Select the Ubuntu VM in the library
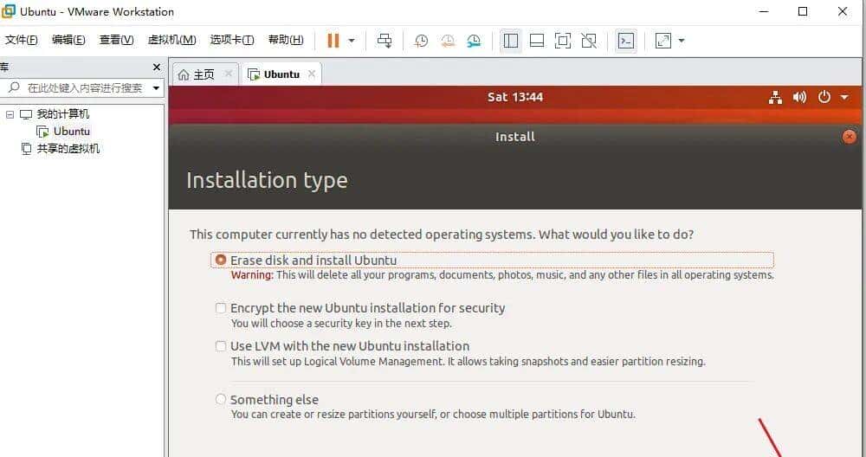 click(x=71, y=132)
